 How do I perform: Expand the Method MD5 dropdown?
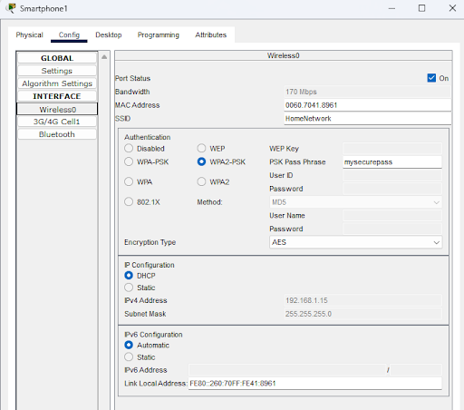[355, 202]
